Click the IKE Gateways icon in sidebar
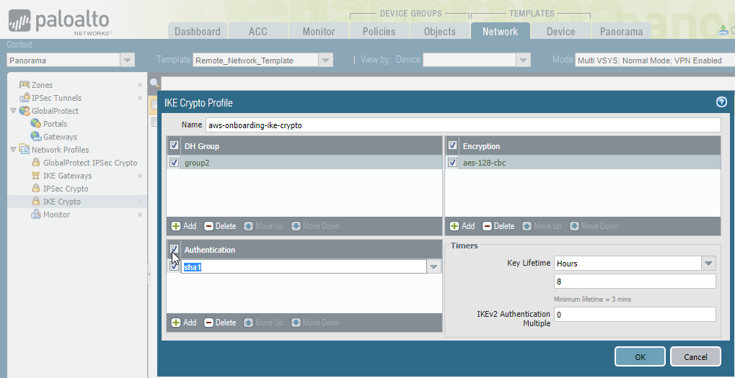735x378 pixels. [x=35, y=176]
